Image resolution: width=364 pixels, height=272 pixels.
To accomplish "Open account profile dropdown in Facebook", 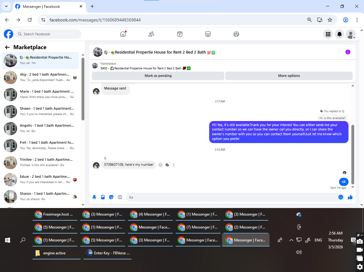I will tap(351, 34).
